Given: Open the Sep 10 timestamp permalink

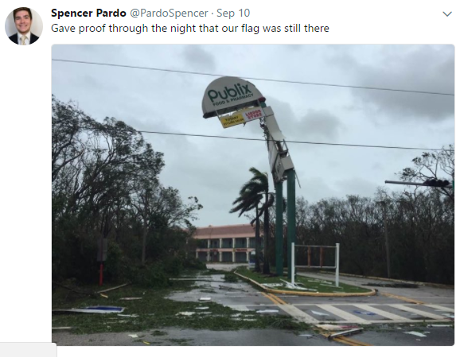Looking at the screenshot, I should point(233,14).
